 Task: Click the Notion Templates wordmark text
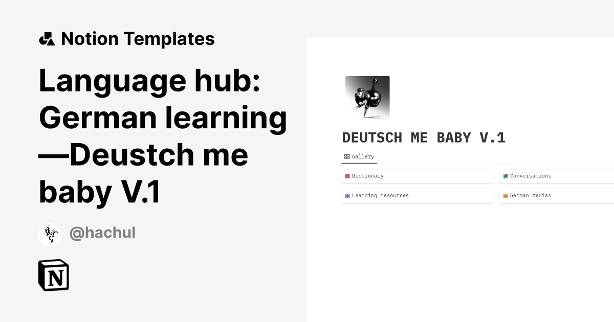click(x=138, y=38)
